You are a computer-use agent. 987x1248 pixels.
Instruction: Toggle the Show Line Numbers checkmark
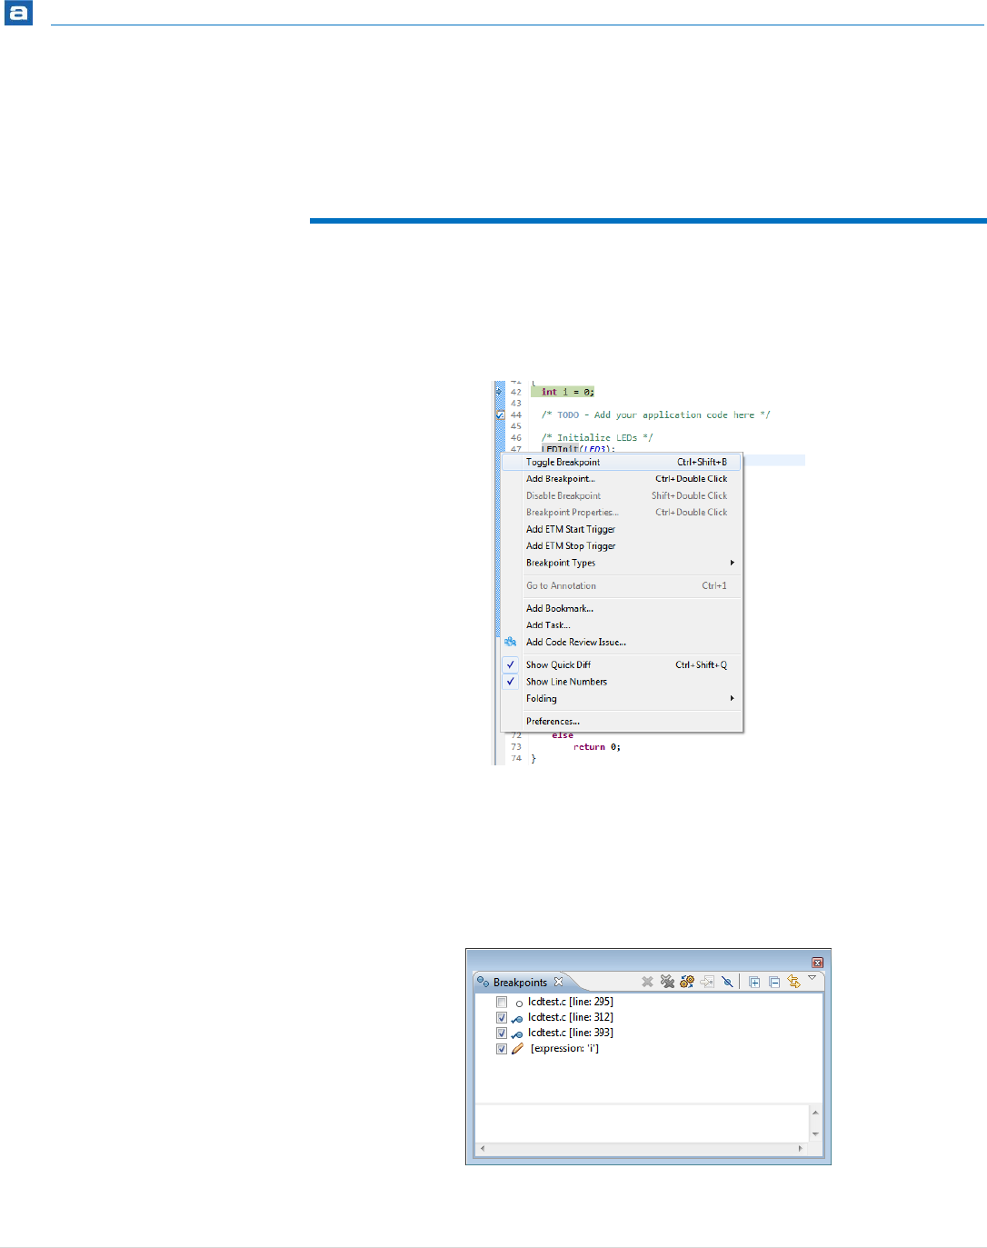511,682
